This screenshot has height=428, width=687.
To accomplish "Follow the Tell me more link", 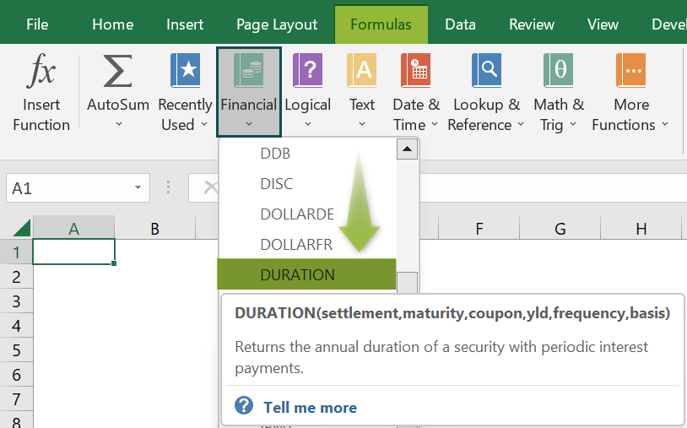I will [311, 408].
